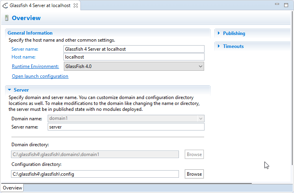Click the General Information Server name field
The height and width of the screenshot is (193, 294).
[134, 49]
